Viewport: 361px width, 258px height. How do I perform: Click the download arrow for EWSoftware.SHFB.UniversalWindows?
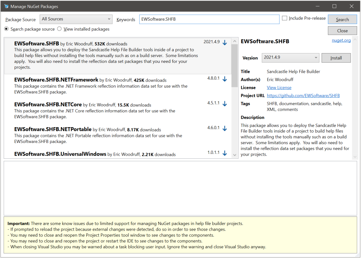(225, 153)
